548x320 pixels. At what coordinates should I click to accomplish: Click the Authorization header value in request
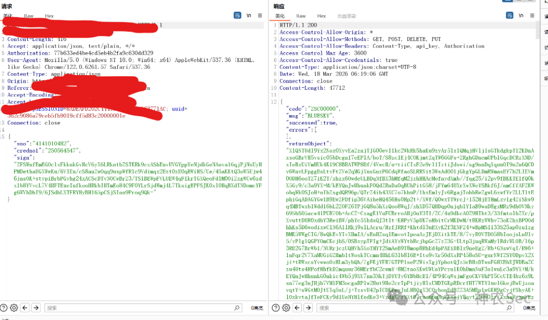point(104,53)
